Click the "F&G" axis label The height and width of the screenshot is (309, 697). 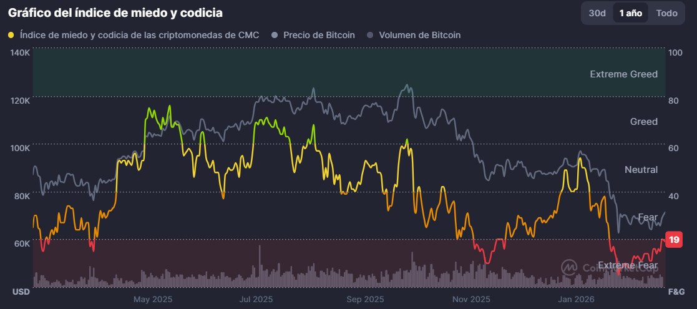pos(676,292)
